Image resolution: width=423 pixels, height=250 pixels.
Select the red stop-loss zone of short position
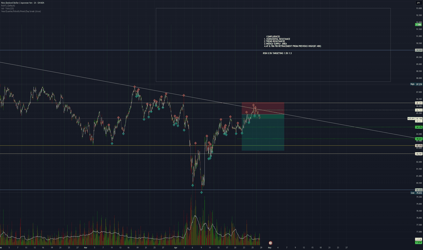(x=263, y=108)
